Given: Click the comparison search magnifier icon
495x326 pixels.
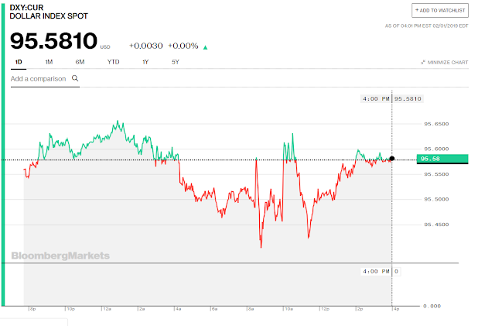Looking at the screenshot, I should point(75,78).
